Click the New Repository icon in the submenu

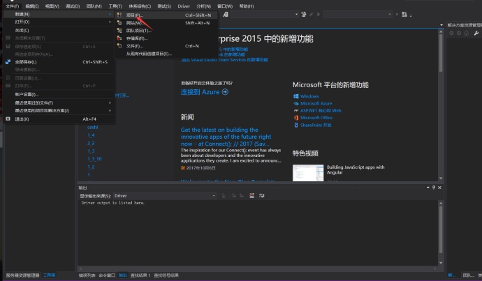[x=119, y=38]
